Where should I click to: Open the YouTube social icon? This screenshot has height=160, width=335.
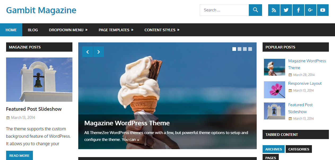point(323,10)
